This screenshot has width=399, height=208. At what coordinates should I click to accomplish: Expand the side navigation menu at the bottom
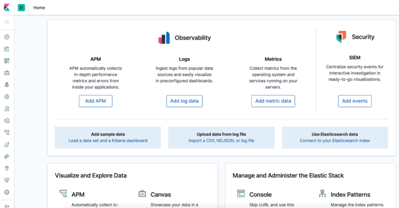coord(7,206)
